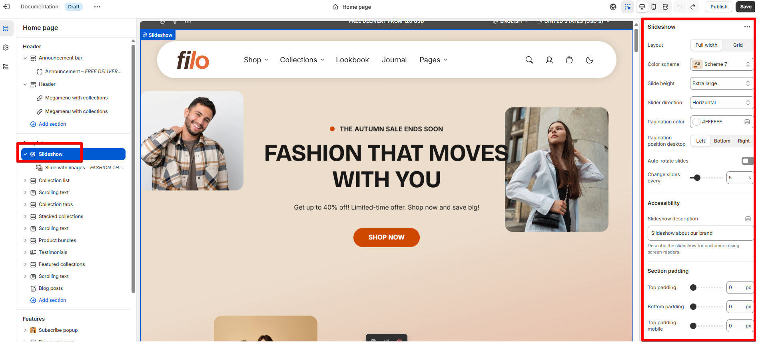This screenshot has width=758, height=343.
Task: Open Collections menu in store navigation
Action: 302,60
